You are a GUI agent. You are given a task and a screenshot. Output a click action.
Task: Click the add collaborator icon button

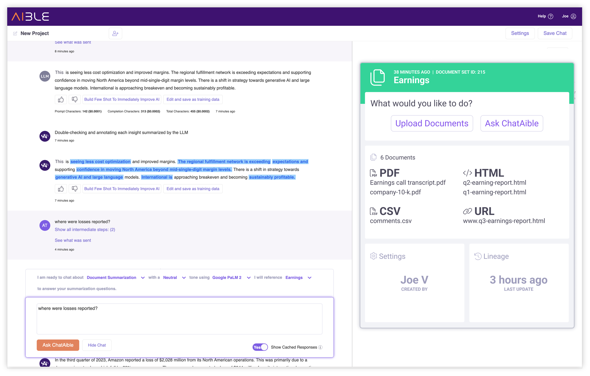point(115,33)
